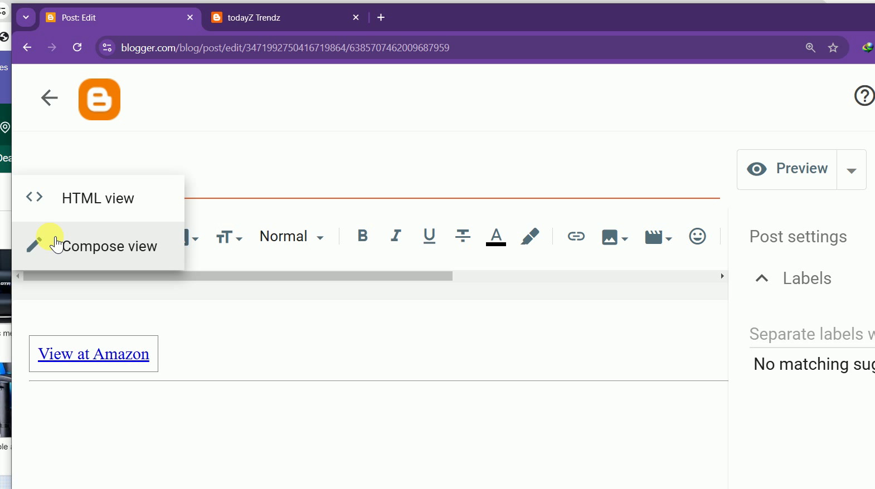The height and width of the screenshot is (489, 875).
Task: Click the View at Amazon link
Action: (94, 354)
